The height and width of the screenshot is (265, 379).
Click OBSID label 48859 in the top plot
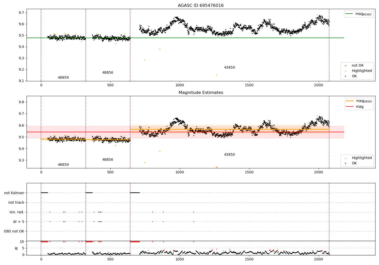tap(63, 78)
